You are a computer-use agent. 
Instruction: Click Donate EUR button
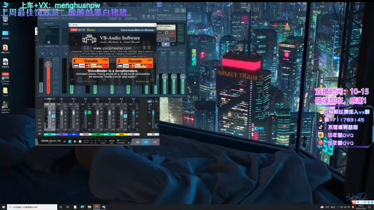tap(91, 63)
